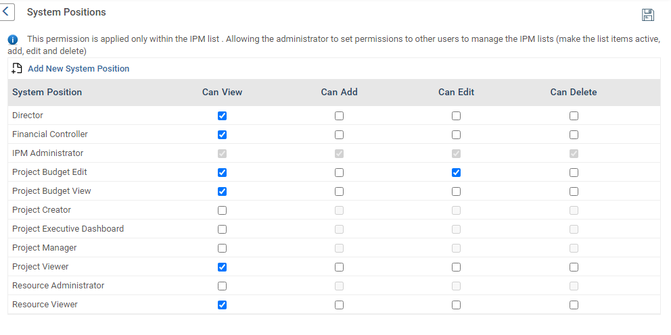
Task: Enable Can Add for Financial Controller
Action: coord(340,134)
